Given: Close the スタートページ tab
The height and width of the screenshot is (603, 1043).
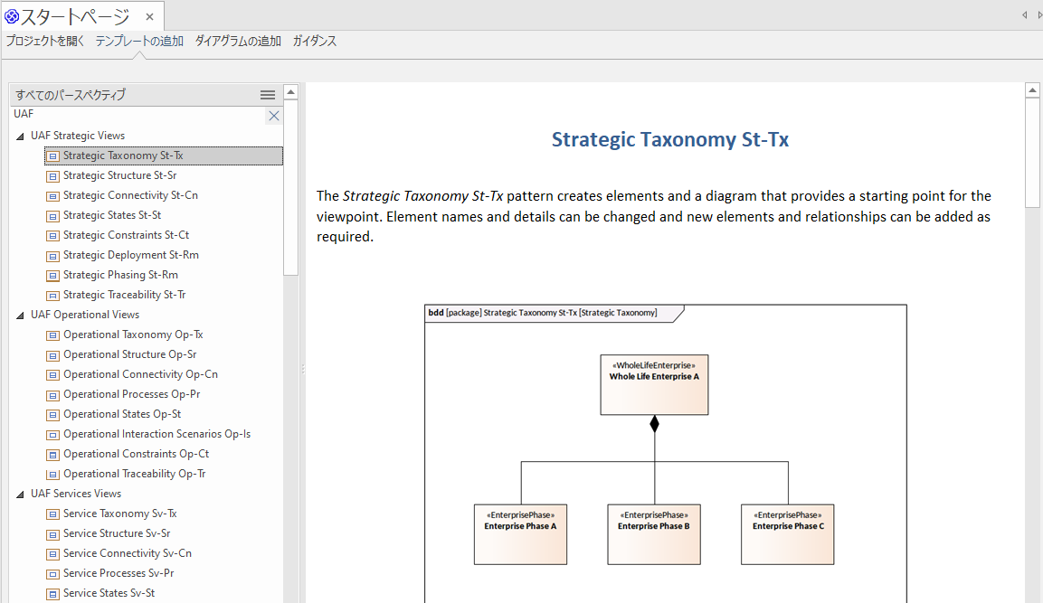Looking at the screenshot, I should (x=149, y=17).
